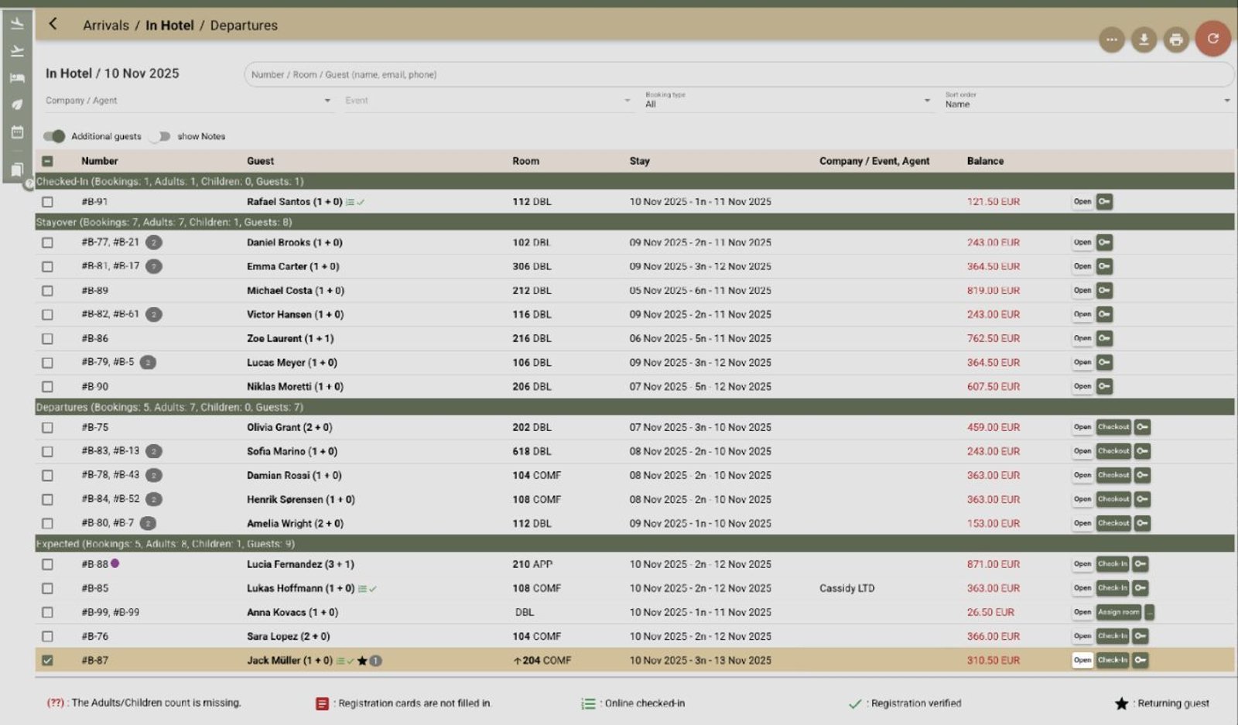Click key icon for Zoe Laurent row
1238x725 pixels.
point(1104,339)
